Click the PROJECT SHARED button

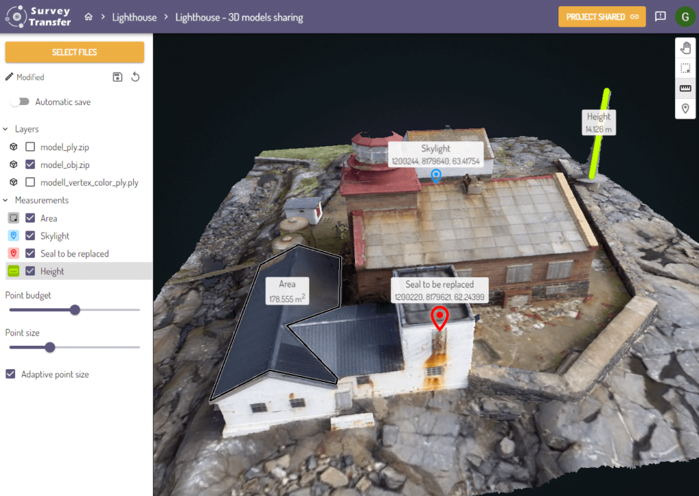(601, 17)
